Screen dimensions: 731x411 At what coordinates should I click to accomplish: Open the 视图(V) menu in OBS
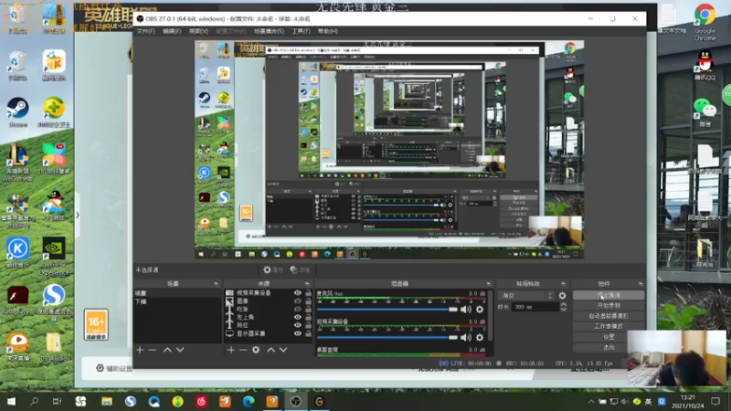point(198,31)
